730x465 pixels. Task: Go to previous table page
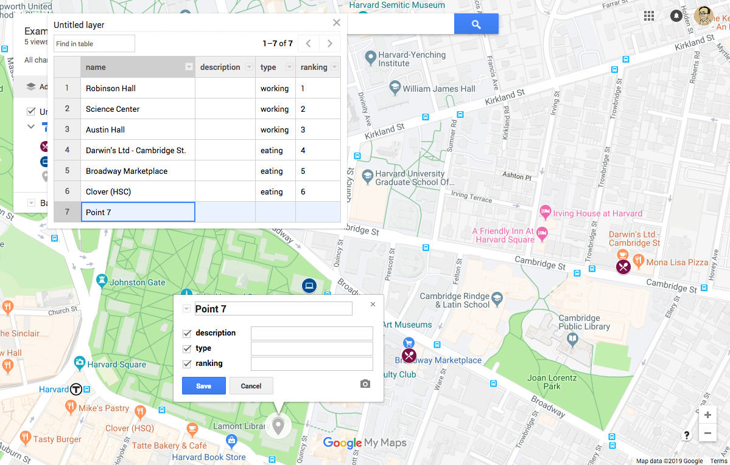[308, 44]
